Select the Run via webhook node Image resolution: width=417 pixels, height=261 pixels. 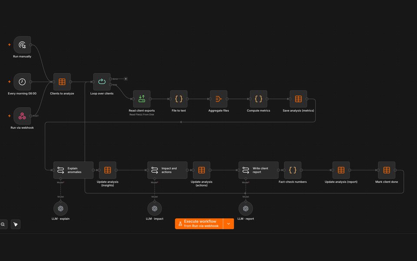(22, 116)
